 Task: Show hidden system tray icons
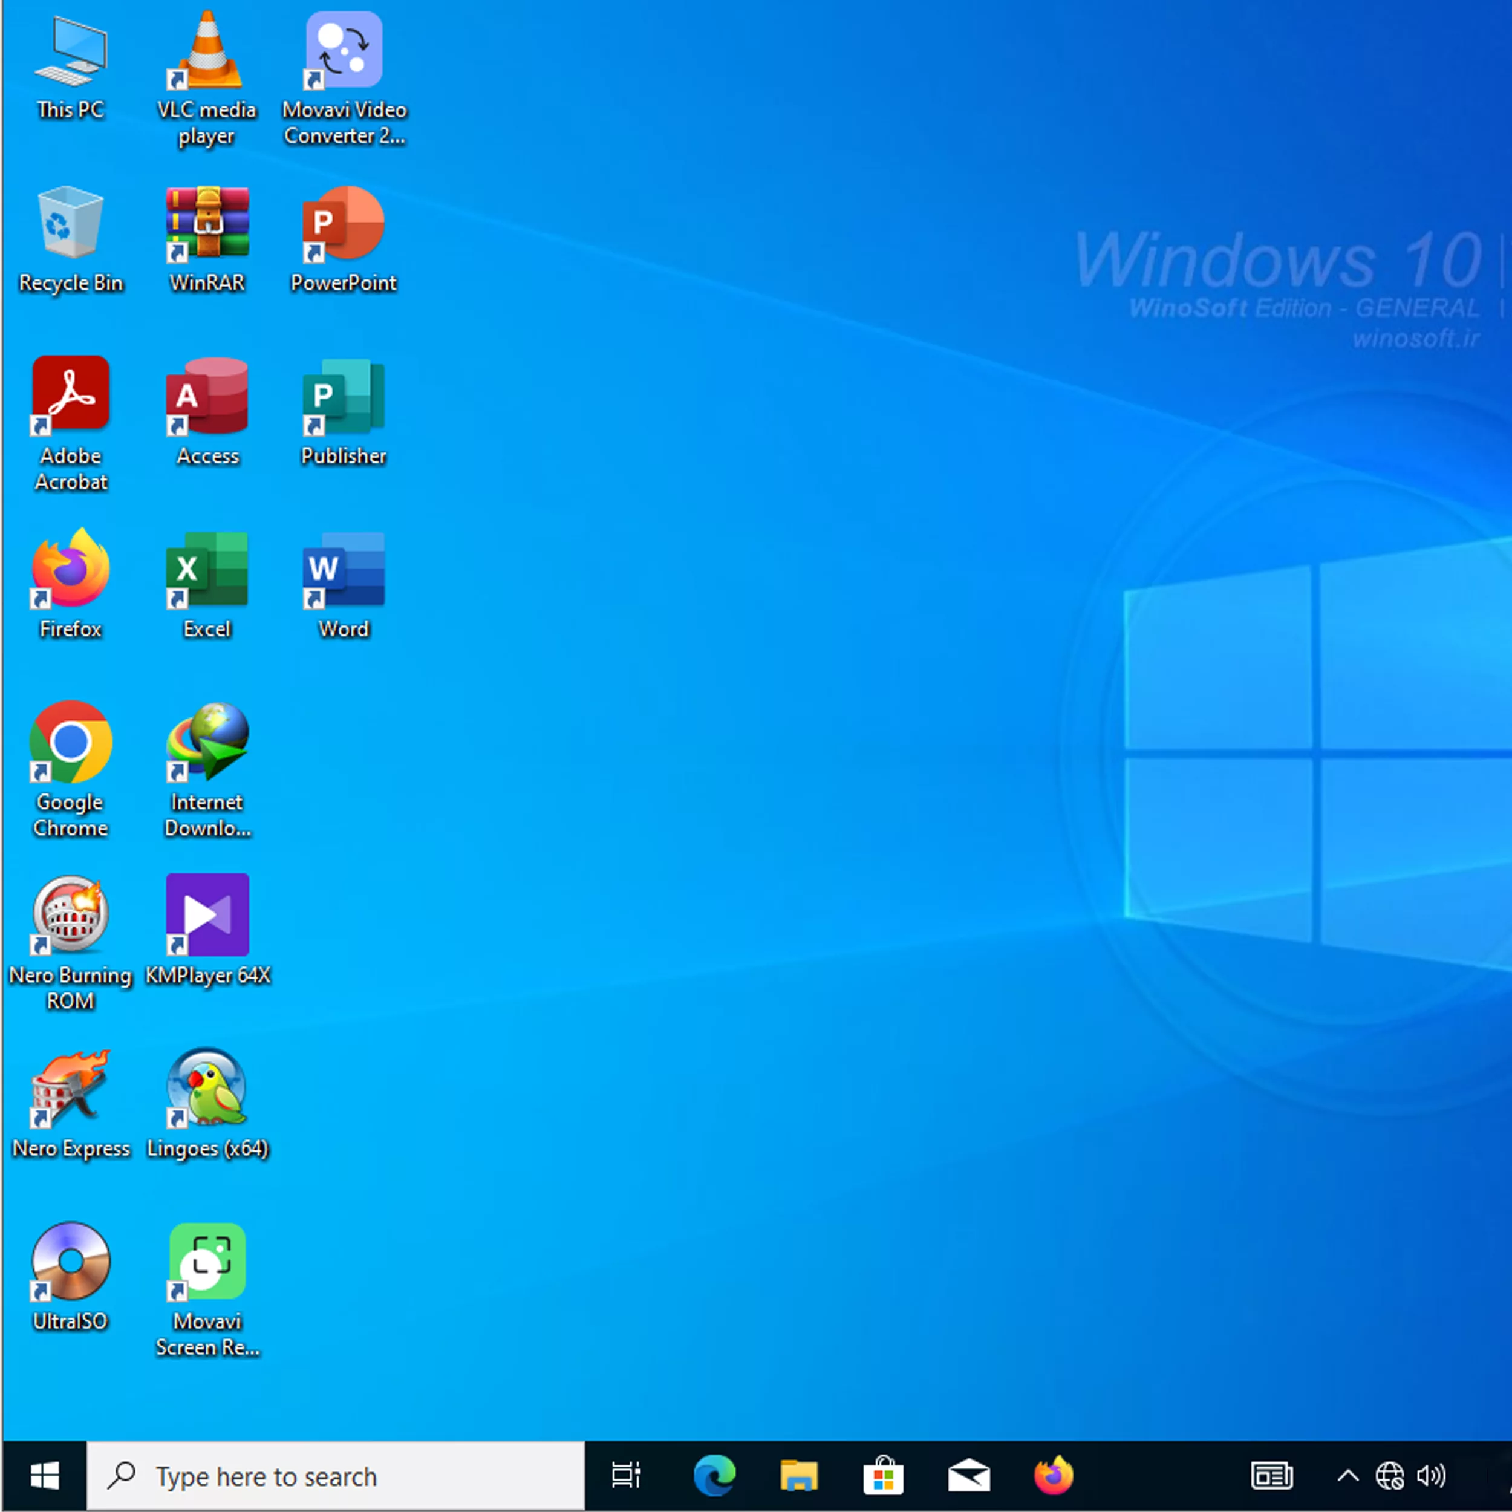(1347, 1476)
